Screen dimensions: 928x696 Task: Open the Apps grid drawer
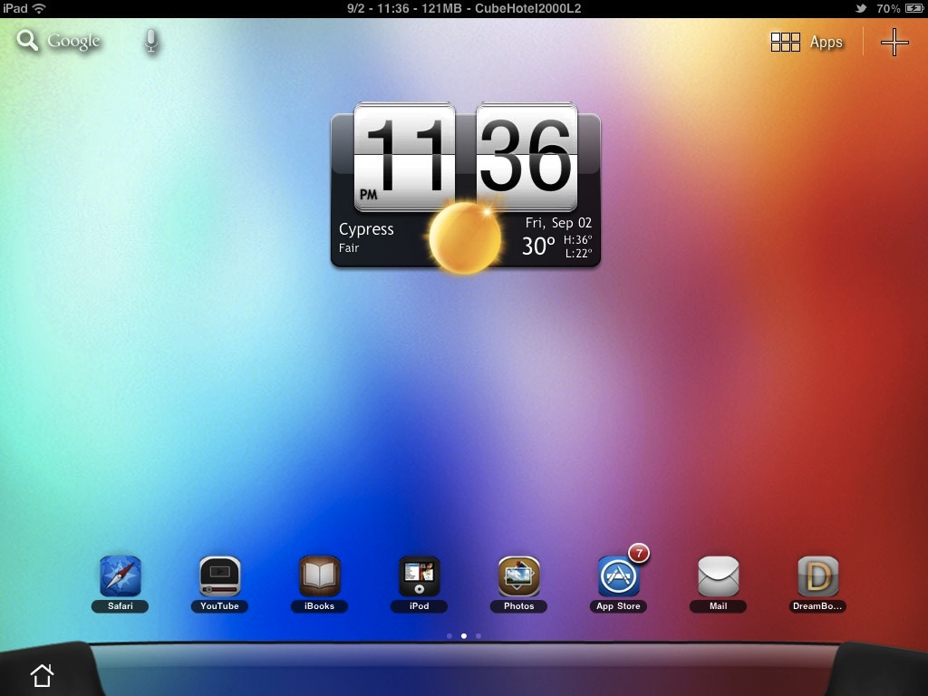coord(807,42)
